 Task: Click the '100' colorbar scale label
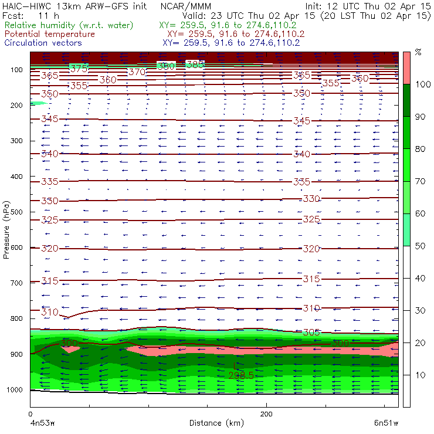423,84
